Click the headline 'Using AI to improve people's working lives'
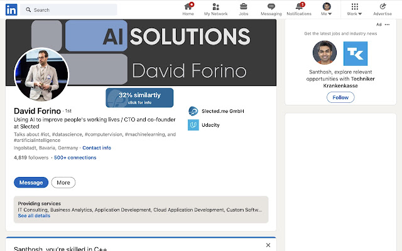Image resolution: width=402 pixels, height=251 pixels. click(95, 123)
